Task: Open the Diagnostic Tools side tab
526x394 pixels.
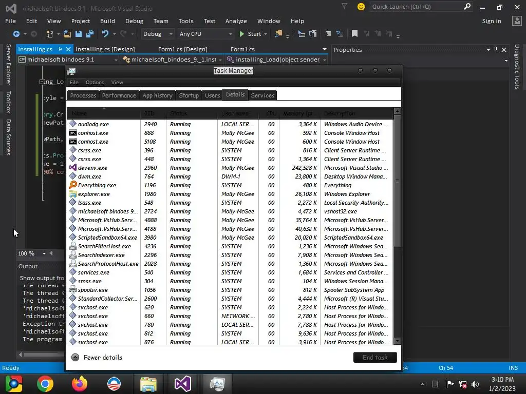Action: pos(517,67)
